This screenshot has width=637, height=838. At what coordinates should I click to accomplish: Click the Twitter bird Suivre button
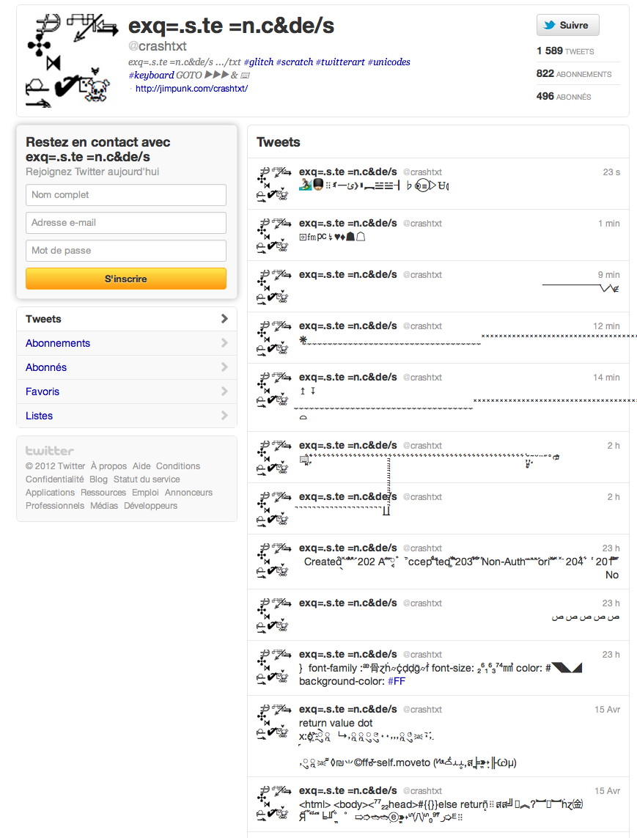567,25
